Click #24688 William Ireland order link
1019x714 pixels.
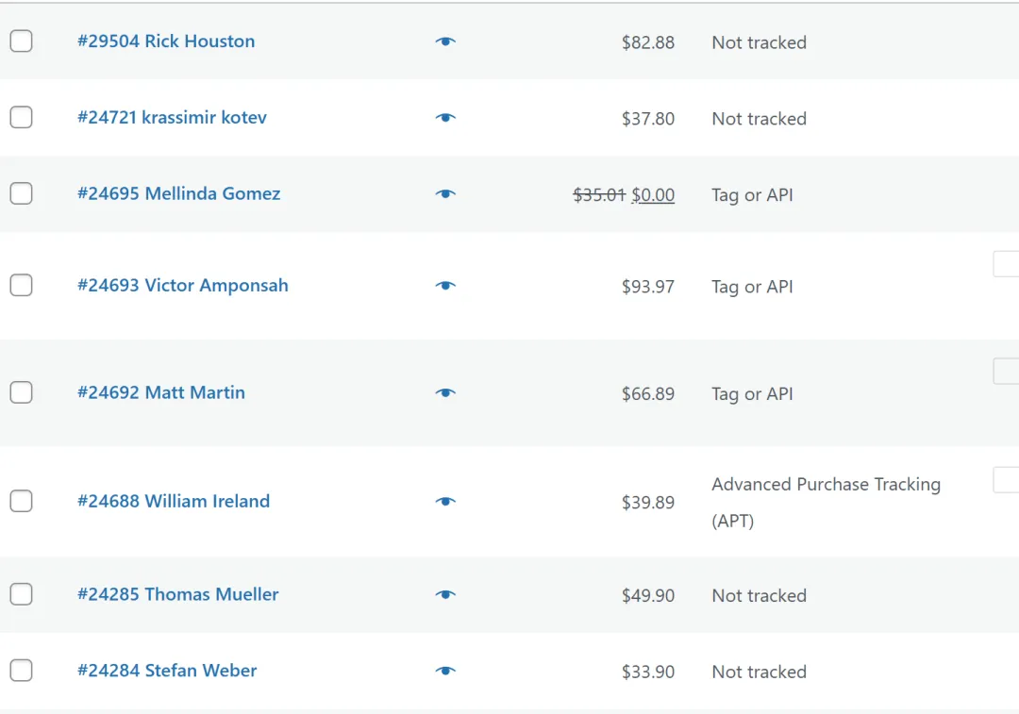pyautogui.click(x=174, y=502)
